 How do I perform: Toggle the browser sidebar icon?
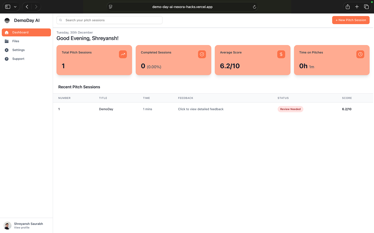pos(8,7)
